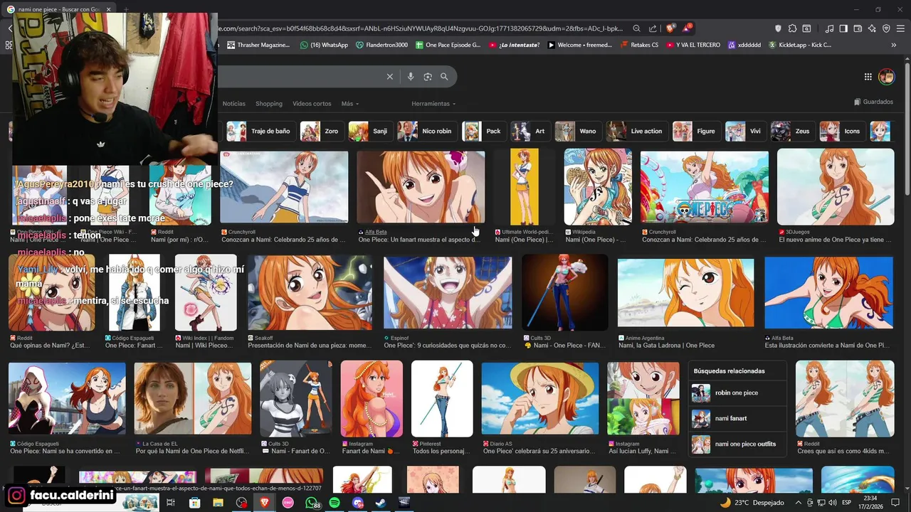
Task: Open the Brave Shields lion icon
Action: point(670,28)
